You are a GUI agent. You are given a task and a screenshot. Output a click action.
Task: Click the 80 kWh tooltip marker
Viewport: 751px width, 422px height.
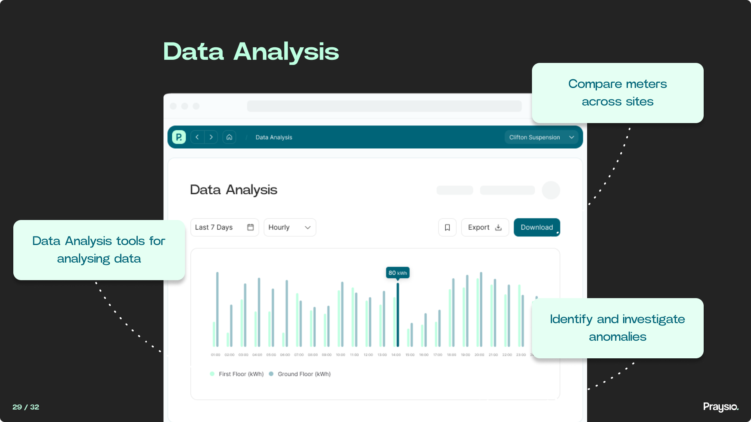tap(397, 273)
